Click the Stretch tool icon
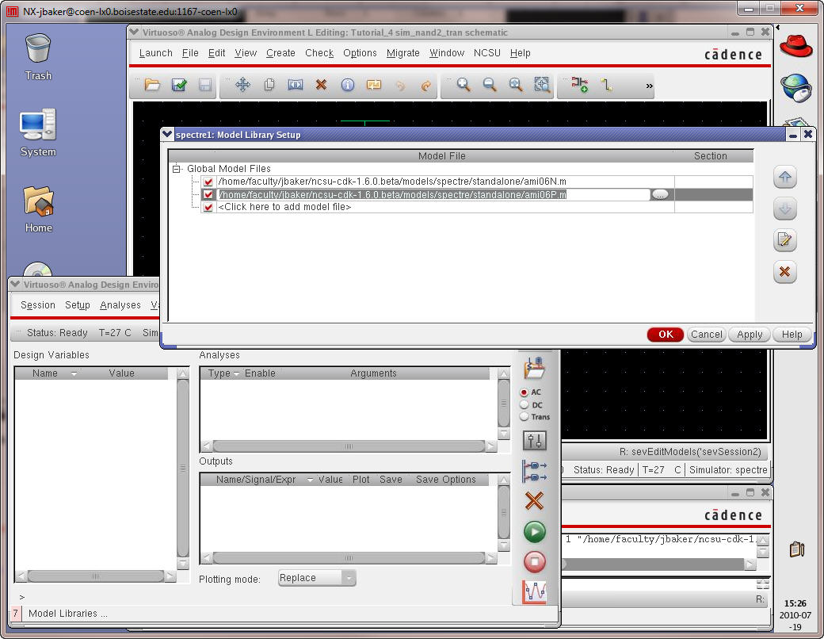 pos(296,85)
